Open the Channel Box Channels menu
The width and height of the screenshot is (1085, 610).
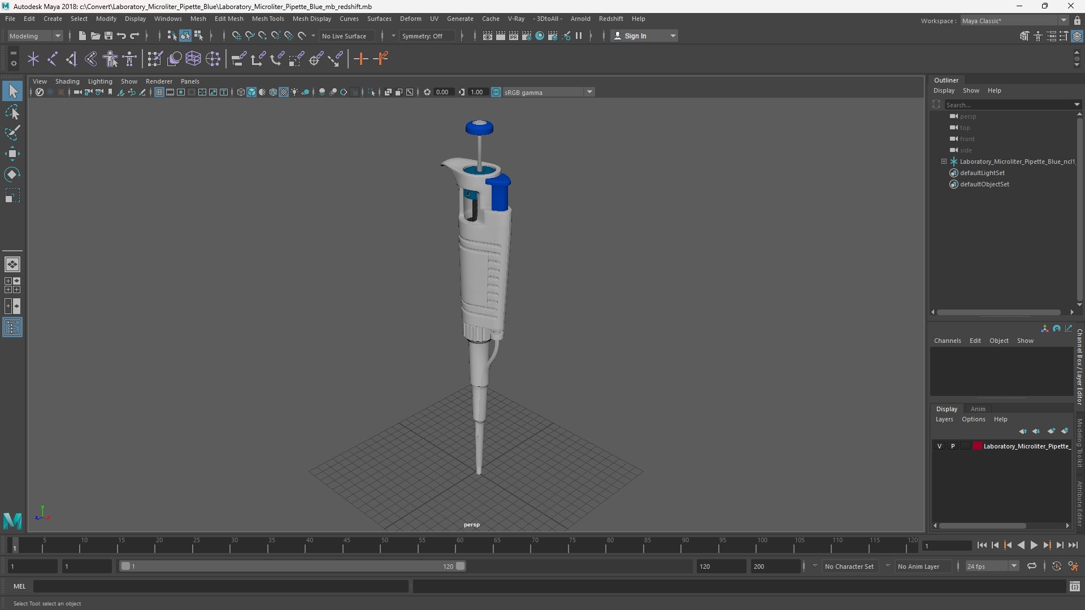(947, 341)
